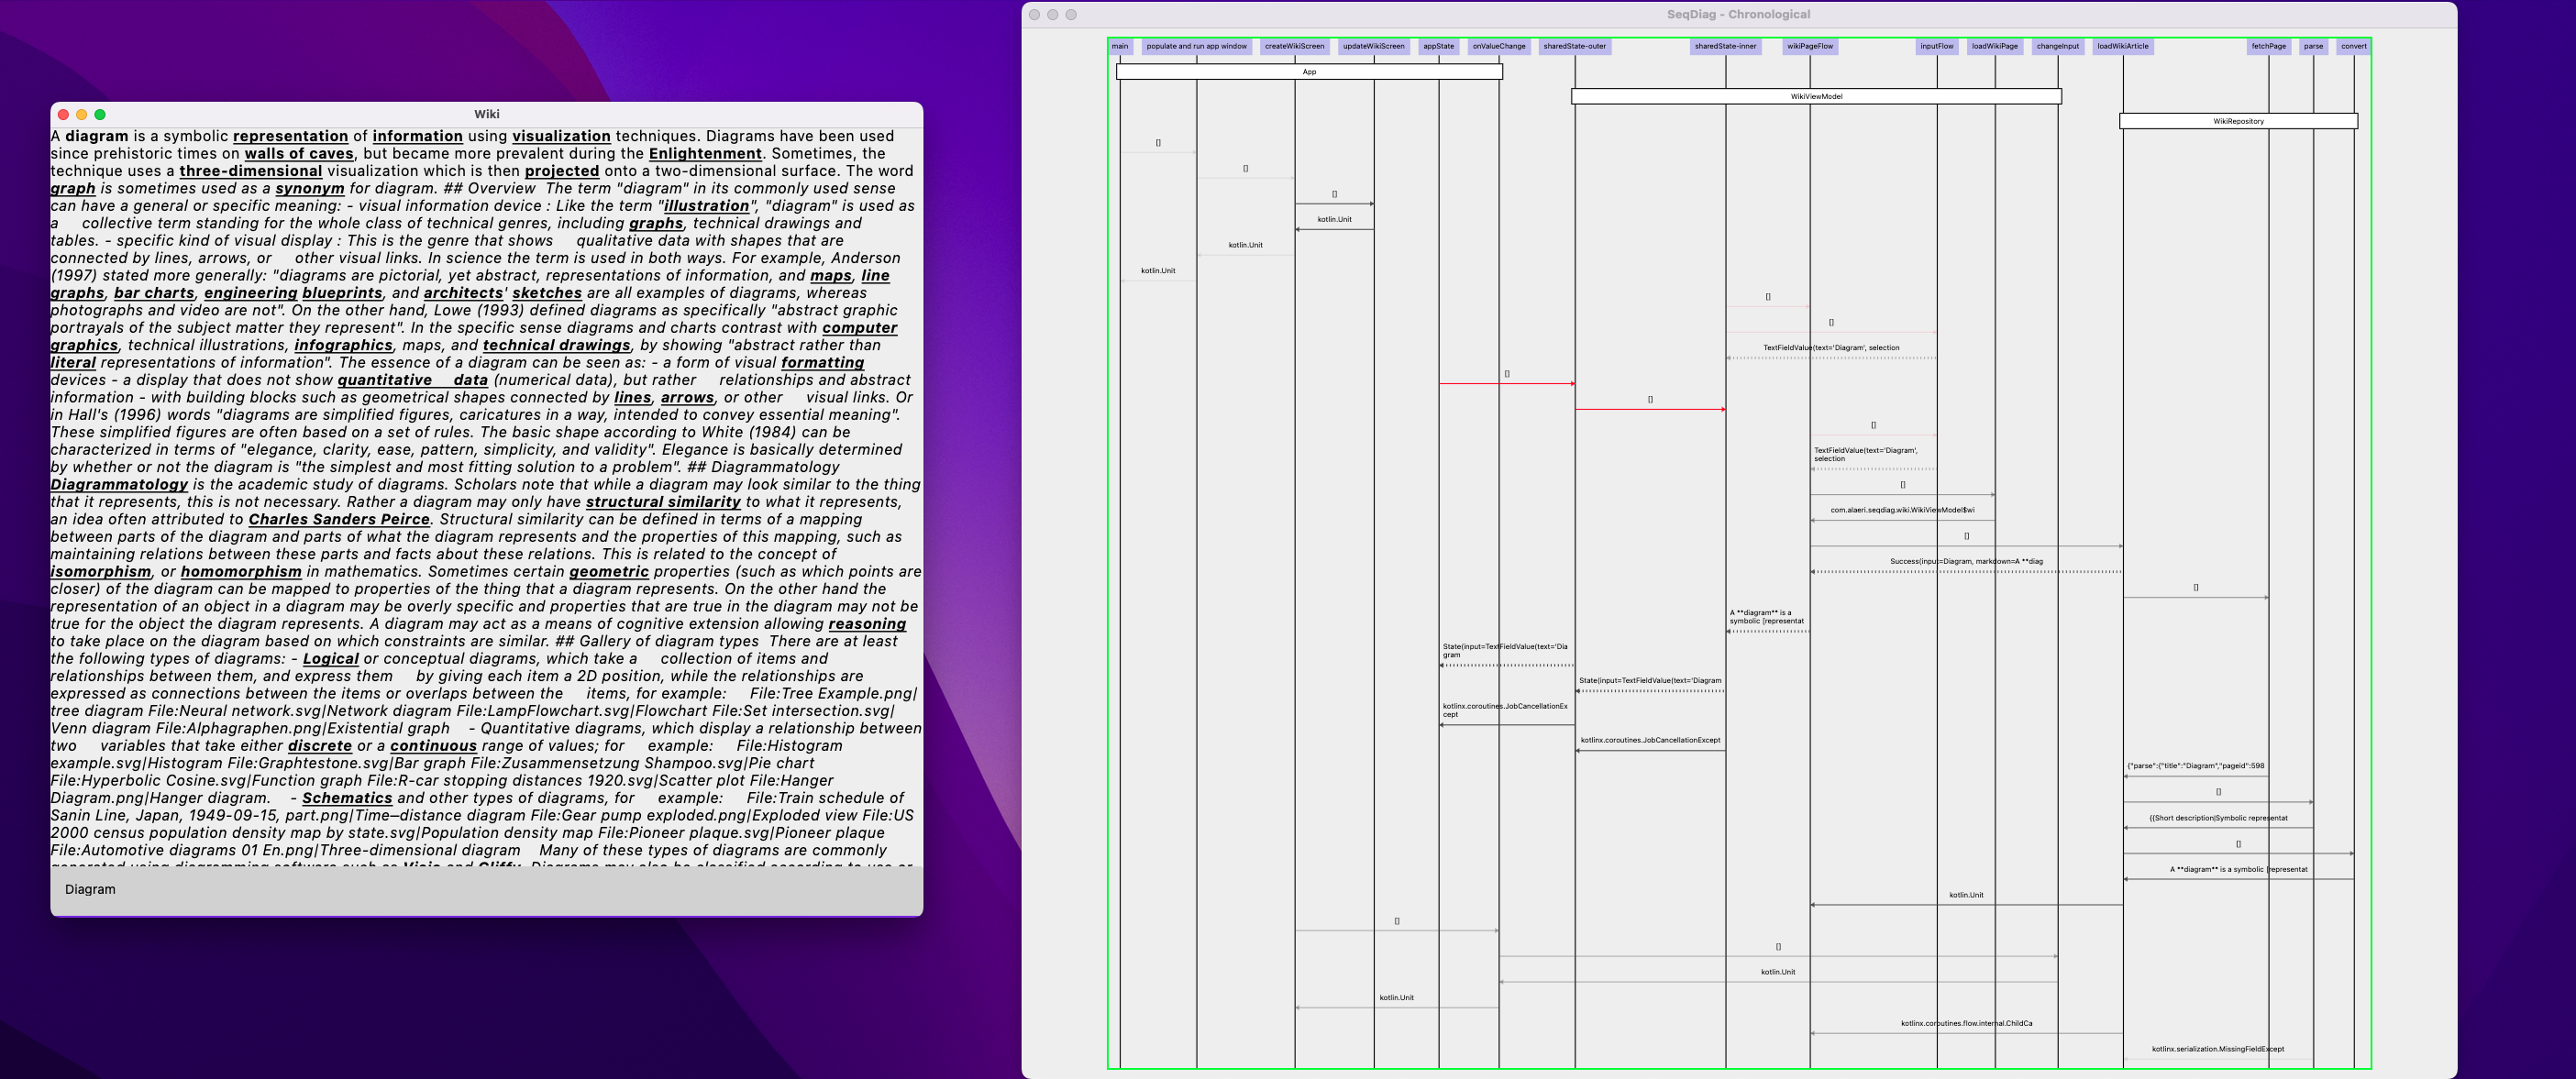Click the 'Diagram' search input field in Wiki
This screenshot has width=2576, height=1079.
(487, 890)
